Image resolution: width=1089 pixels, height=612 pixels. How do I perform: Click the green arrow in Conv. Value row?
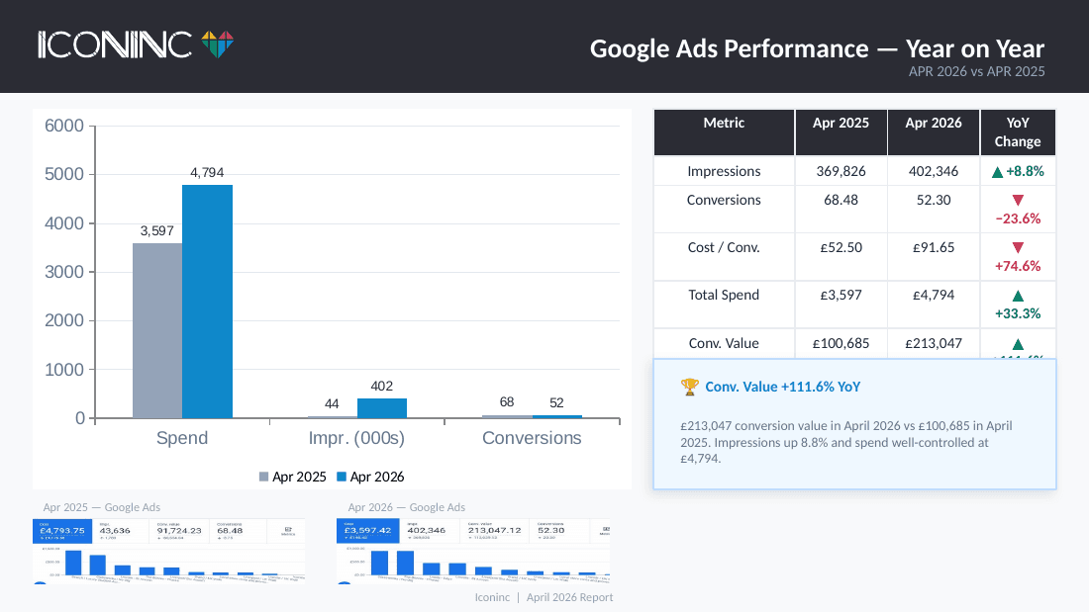[1018, 344]
